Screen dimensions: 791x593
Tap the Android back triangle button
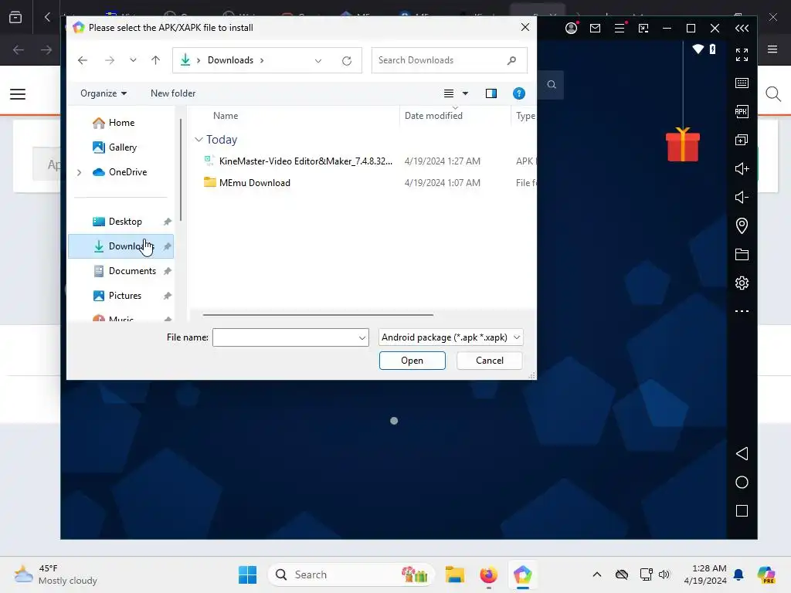click(x=742, y=454)
